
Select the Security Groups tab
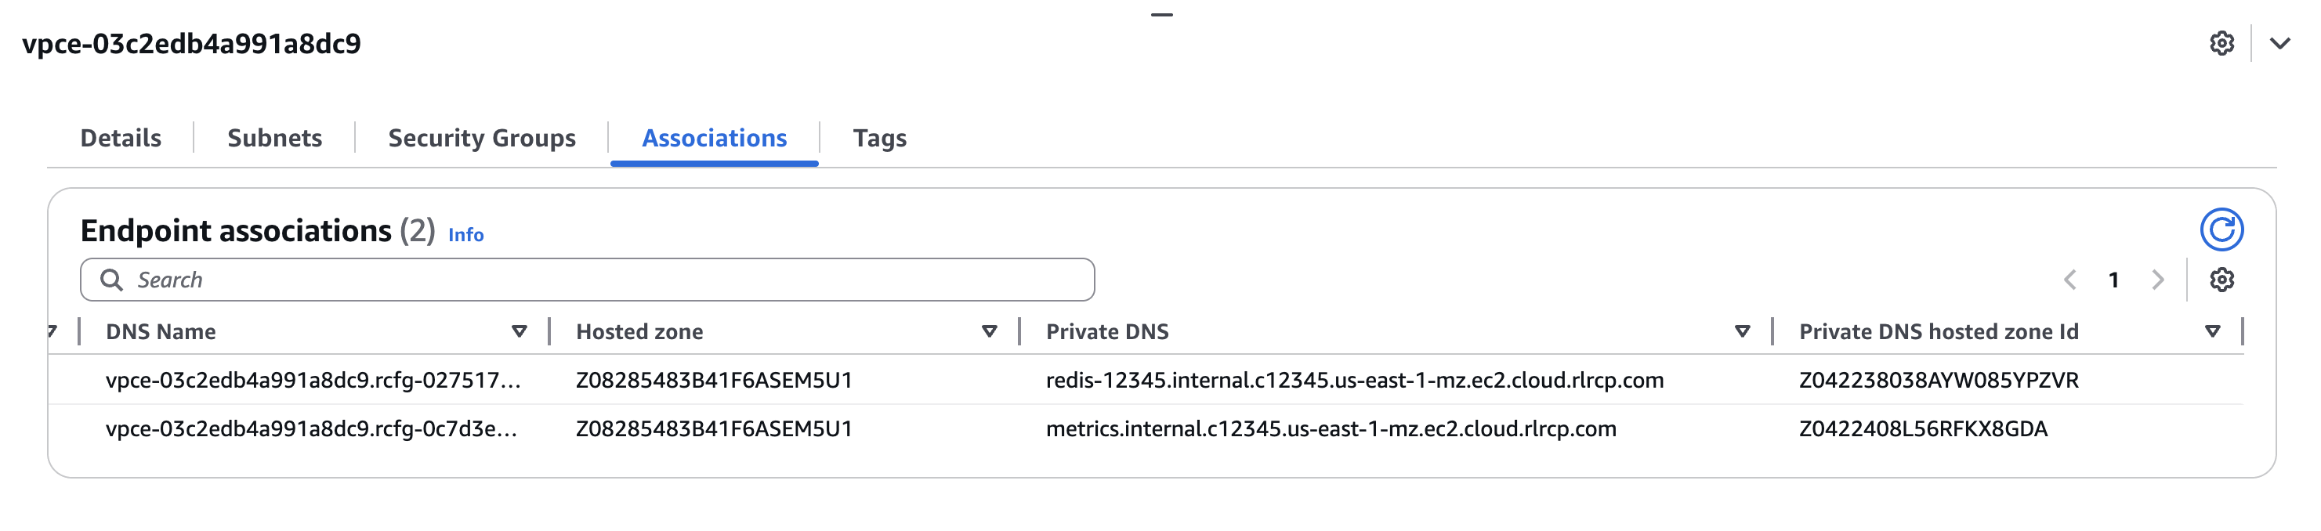tap(481, 138)
